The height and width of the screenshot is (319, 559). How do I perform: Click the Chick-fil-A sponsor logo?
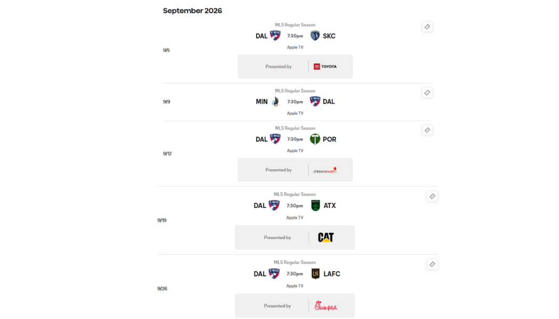tap(326, 306)
